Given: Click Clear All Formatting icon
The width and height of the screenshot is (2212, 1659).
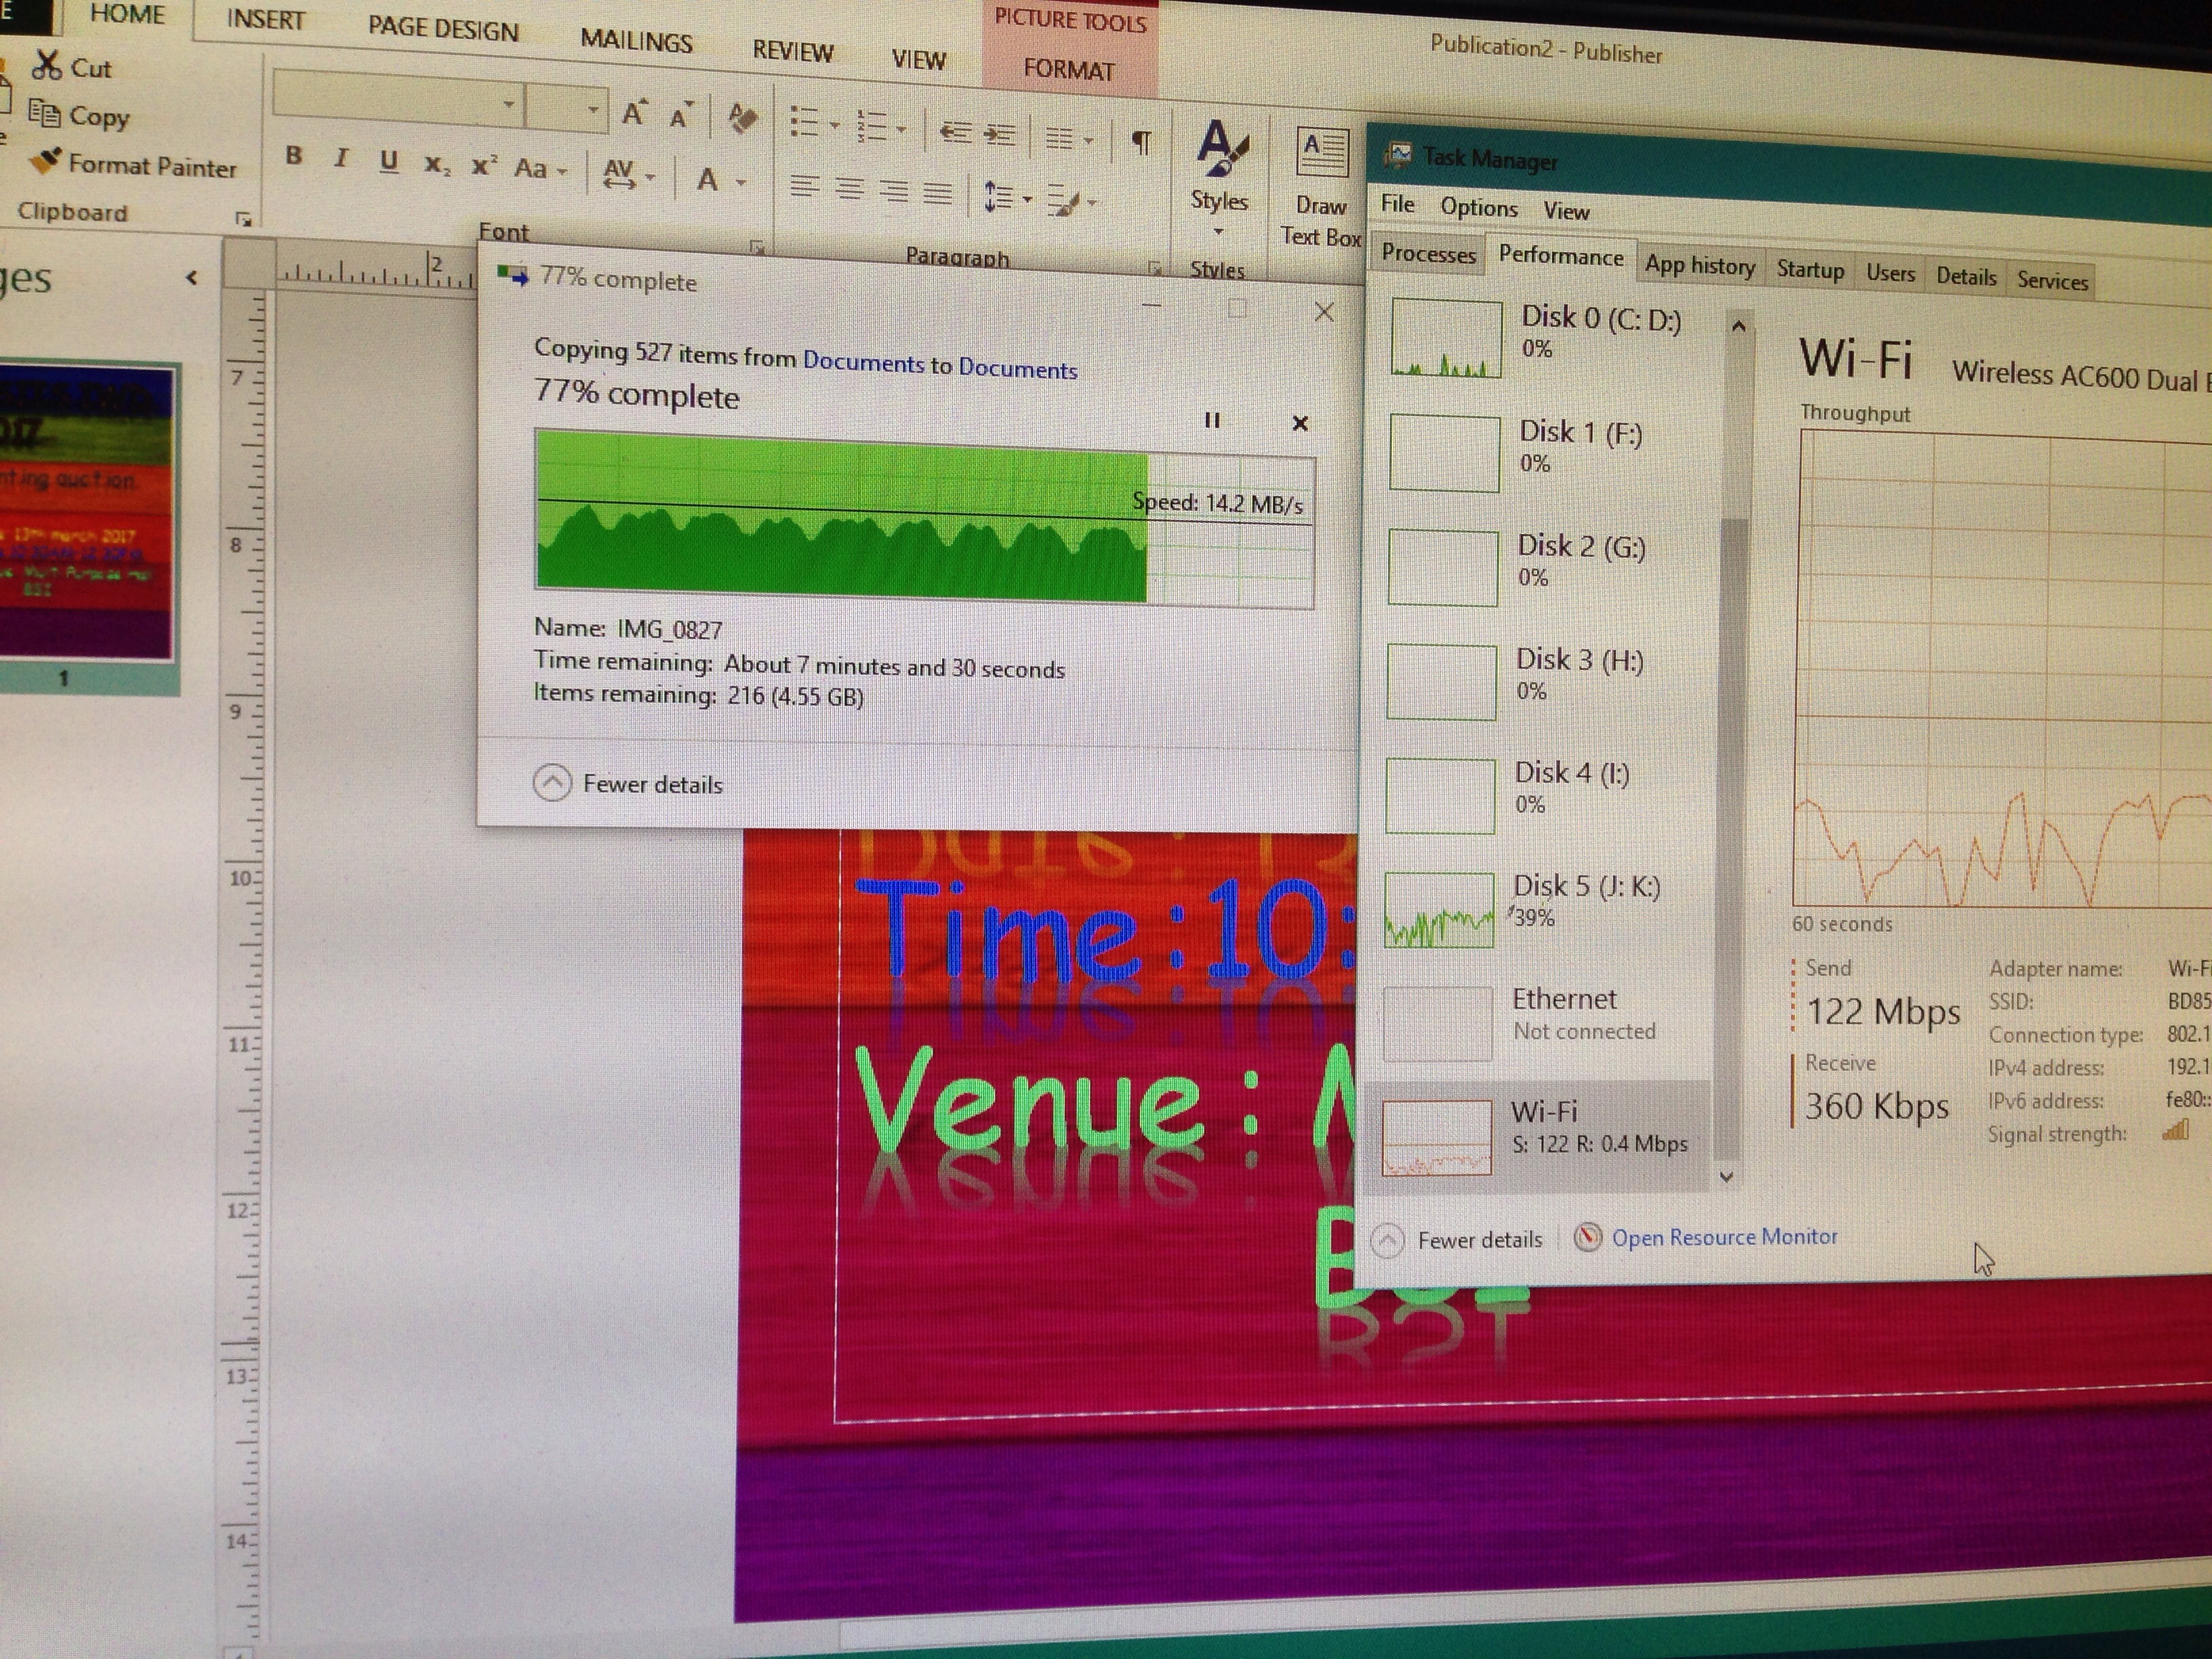Looking at the screenshot, I should (x=741, y=118).
